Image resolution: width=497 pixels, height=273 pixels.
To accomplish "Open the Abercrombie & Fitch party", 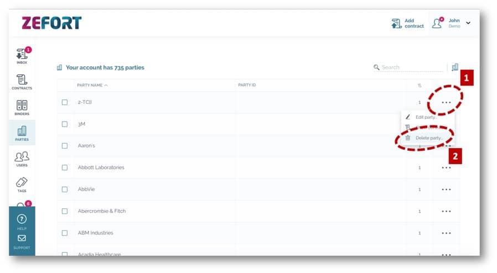I will (x=102, y=211).
